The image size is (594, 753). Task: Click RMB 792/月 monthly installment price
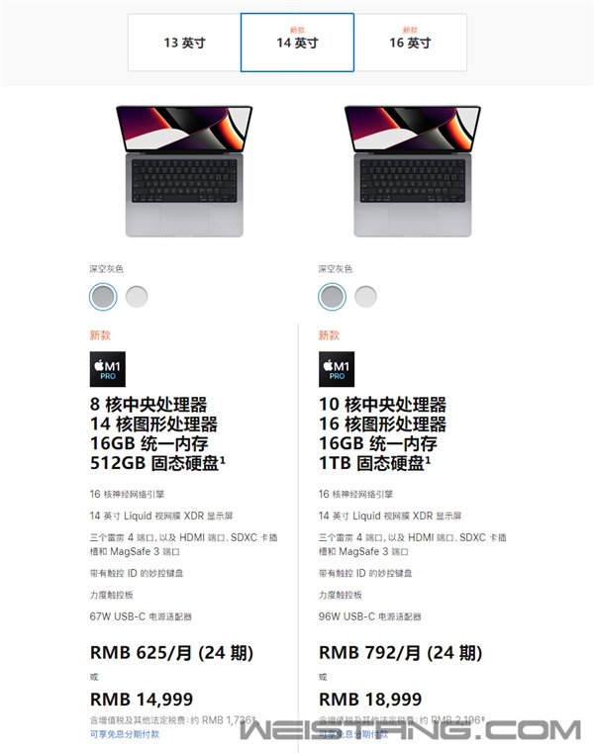(x=400, y=653)
